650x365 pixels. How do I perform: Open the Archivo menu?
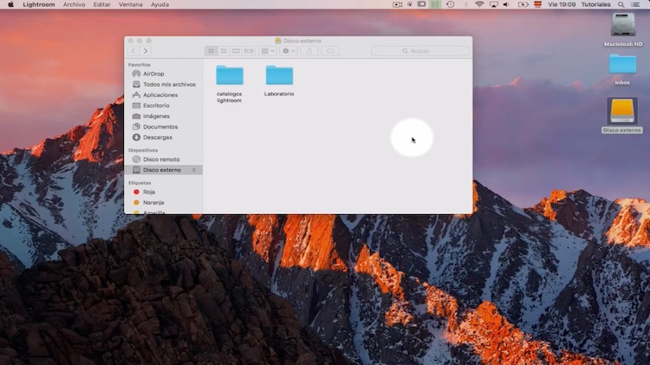point(74,4)
